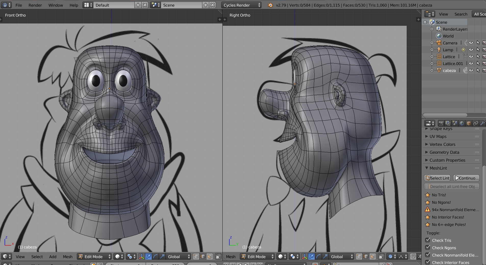Open the File menu
The image size is (486, 265).
point(19,5)
